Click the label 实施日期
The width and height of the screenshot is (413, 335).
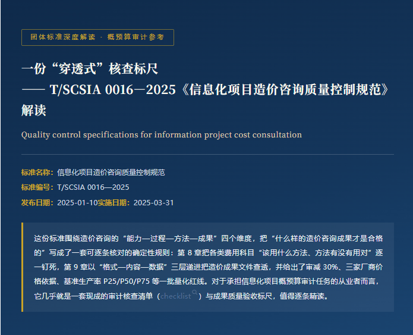(114, 203)
